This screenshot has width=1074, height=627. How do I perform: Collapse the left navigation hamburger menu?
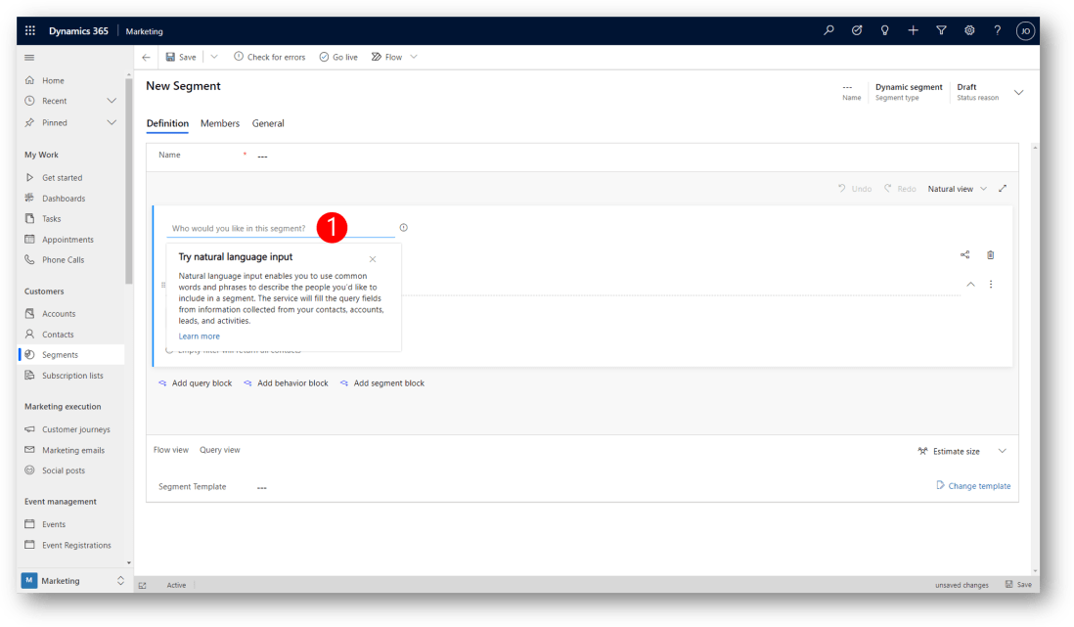pos(29,58)
